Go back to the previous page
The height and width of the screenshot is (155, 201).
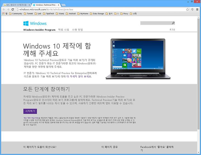coord(4,9)
